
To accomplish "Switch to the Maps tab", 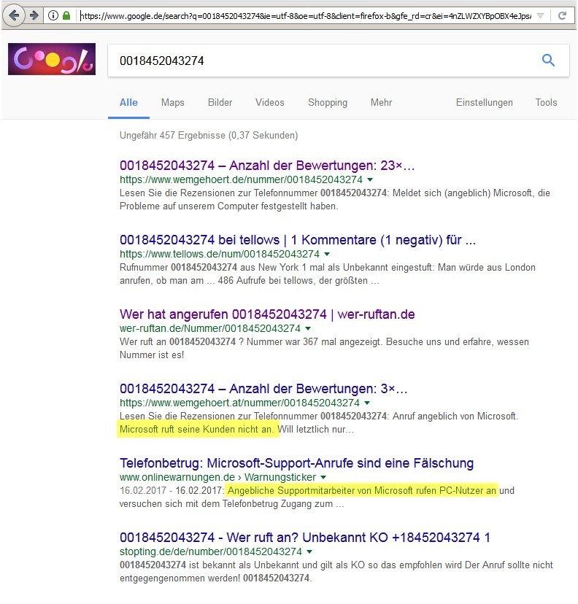I will pos(173,103).
